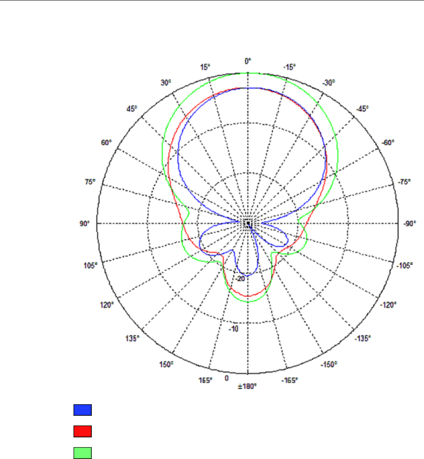The height and width of the screenshot is (459, 424).
Task: Click the 135° angle label
Action: coord(132,339)
